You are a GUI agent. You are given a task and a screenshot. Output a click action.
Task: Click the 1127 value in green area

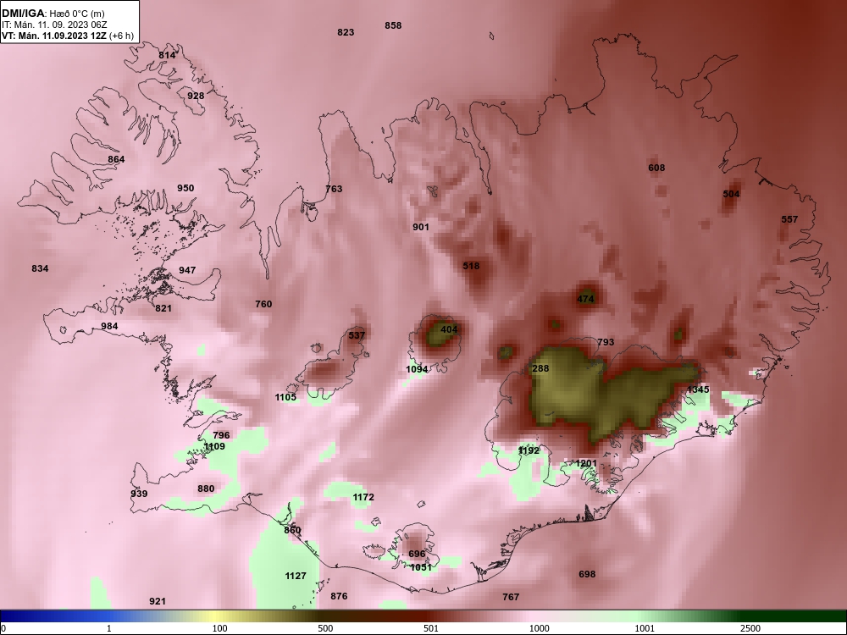coord(296,576)
